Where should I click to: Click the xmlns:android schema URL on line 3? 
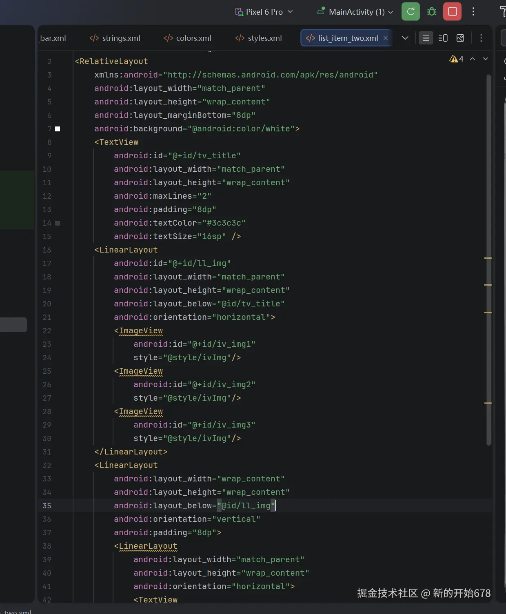coord(271,75)
